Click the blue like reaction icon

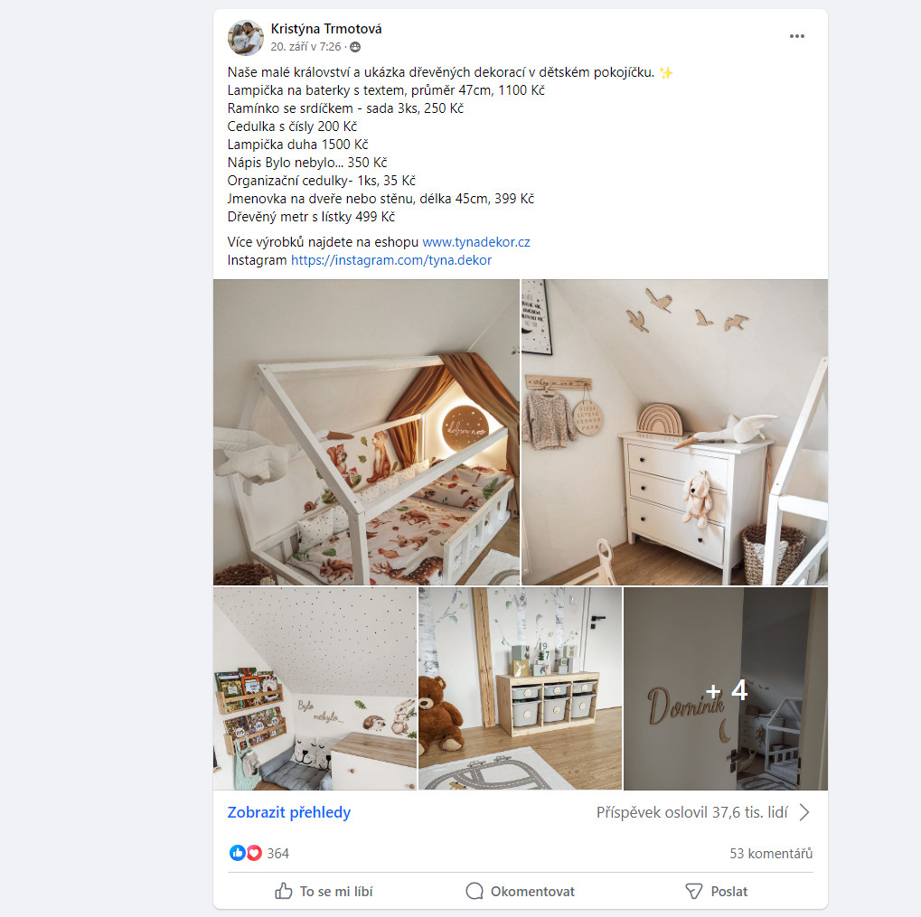point(238,853)
